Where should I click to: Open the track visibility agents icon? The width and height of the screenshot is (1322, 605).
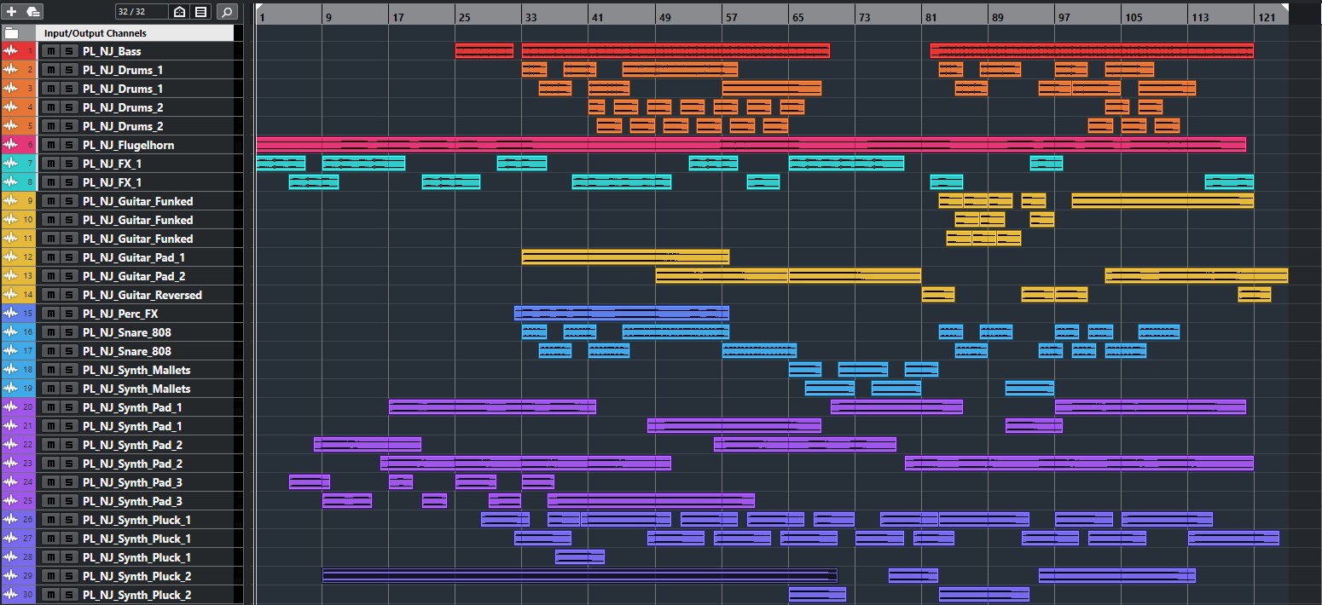coord(179,12)
